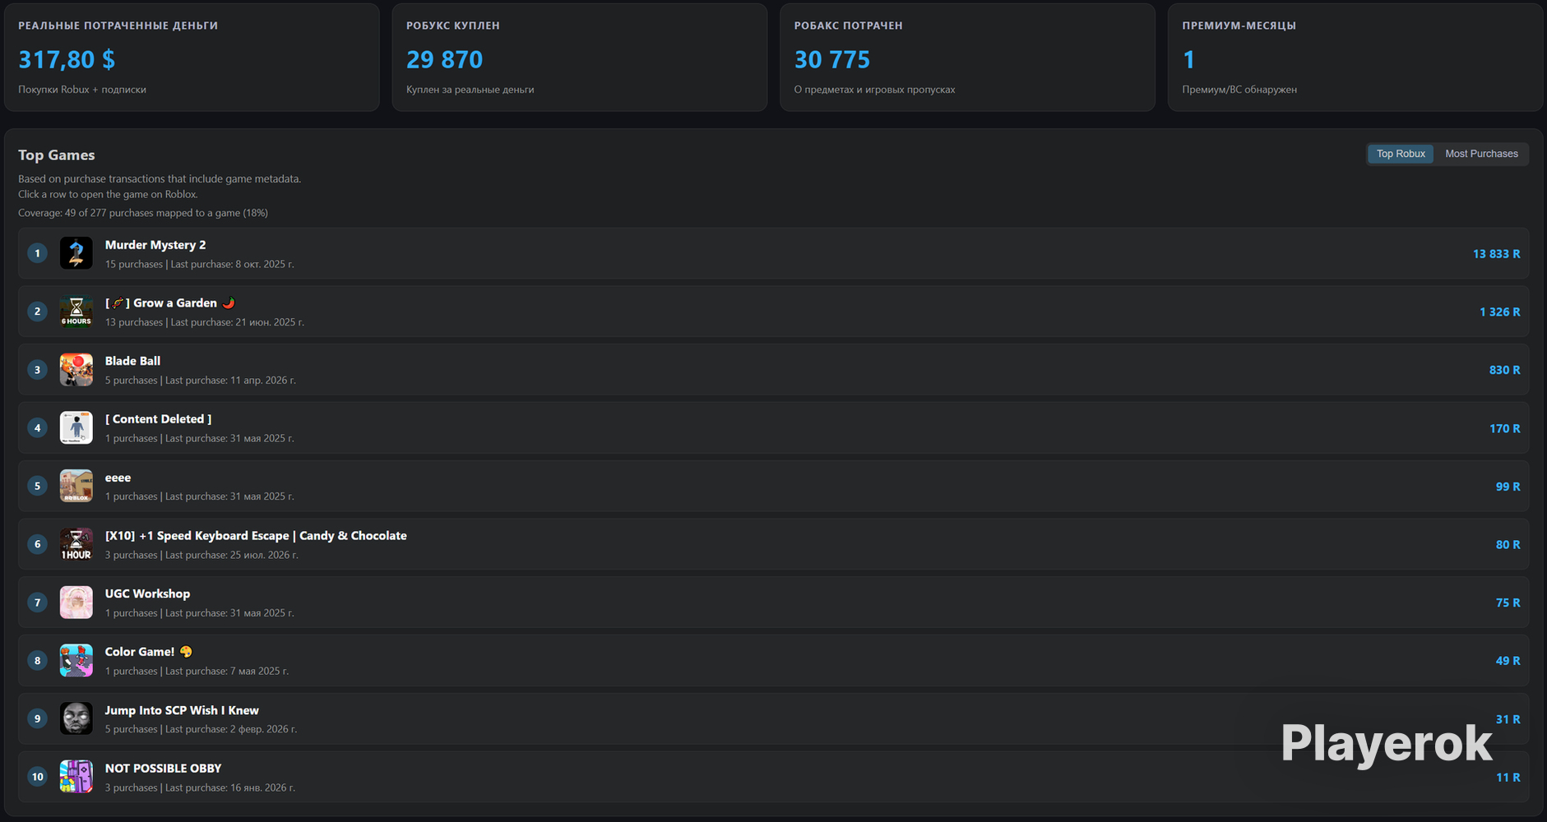Click the rank 8 badge

click(x=37, y=661)
